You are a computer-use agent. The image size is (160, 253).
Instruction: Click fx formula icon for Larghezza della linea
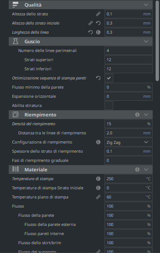point(98,33)
